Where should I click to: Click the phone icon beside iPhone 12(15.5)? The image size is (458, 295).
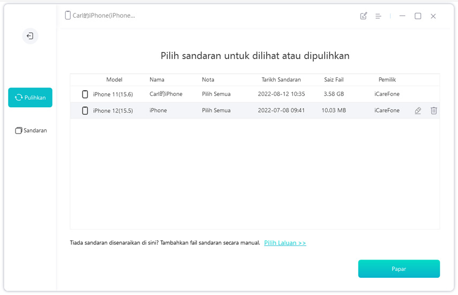[85, 110]
